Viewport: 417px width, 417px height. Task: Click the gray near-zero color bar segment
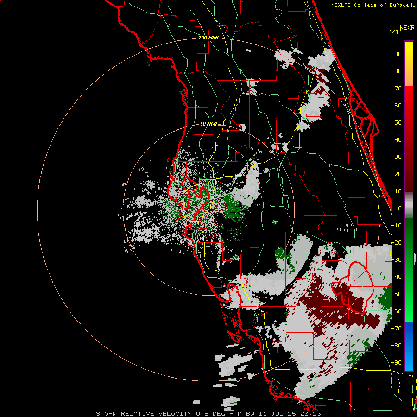(409, 205)
